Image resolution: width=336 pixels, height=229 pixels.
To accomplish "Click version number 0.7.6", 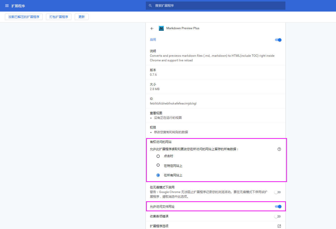I will click(153, 75).
